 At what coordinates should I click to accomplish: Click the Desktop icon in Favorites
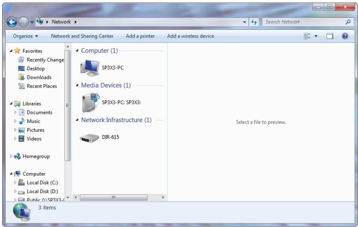[x=21, y=68]
